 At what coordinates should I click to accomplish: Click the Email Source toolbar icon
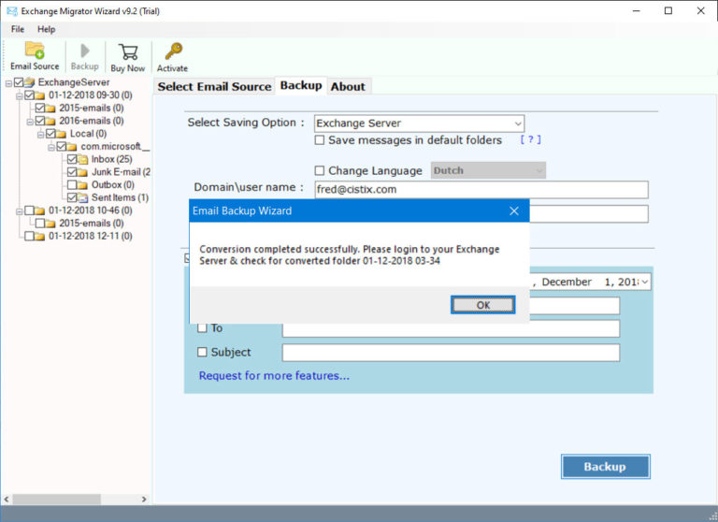coord(35,50)
